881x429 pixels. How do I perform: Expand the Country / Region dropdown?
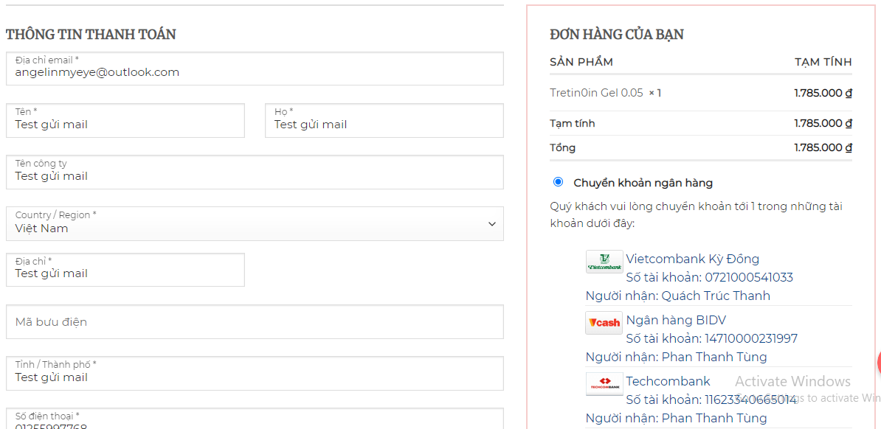(255, 223)
